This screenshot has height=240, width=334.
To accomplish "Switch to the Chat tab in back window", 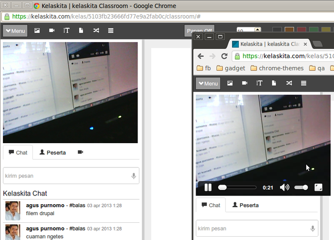I will click(18, 153).
